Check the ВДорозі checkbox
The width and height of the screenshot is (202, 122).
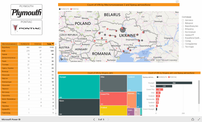click(x=183, y=23)
